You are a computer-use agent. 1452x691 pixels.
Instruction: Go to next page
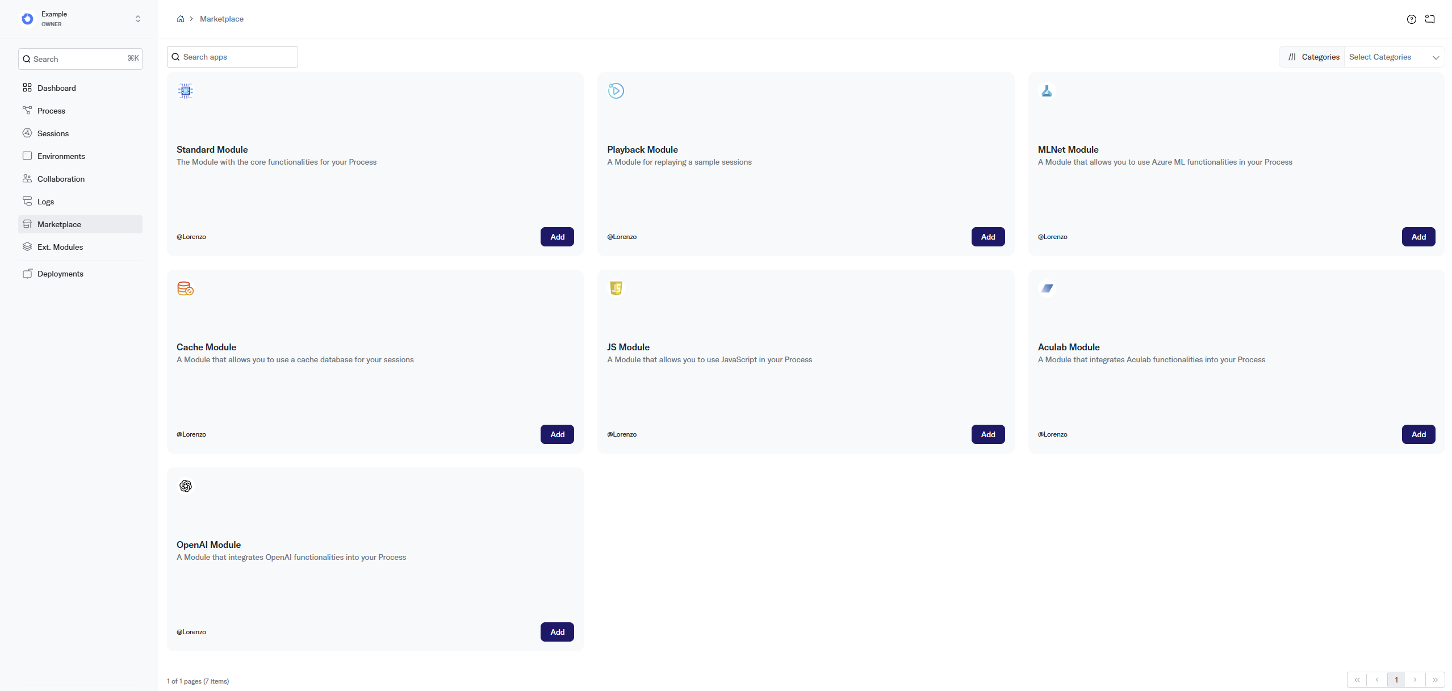click(1415, 680)
